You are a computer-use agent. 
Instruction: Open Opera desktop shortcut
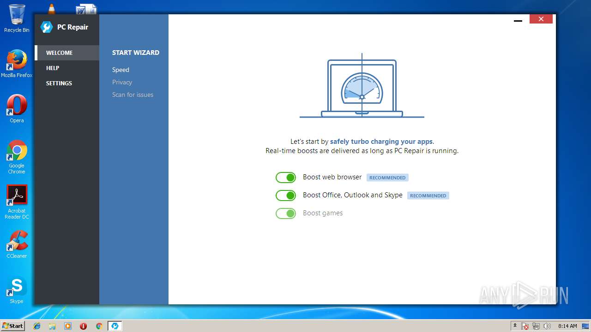[17, 109]
